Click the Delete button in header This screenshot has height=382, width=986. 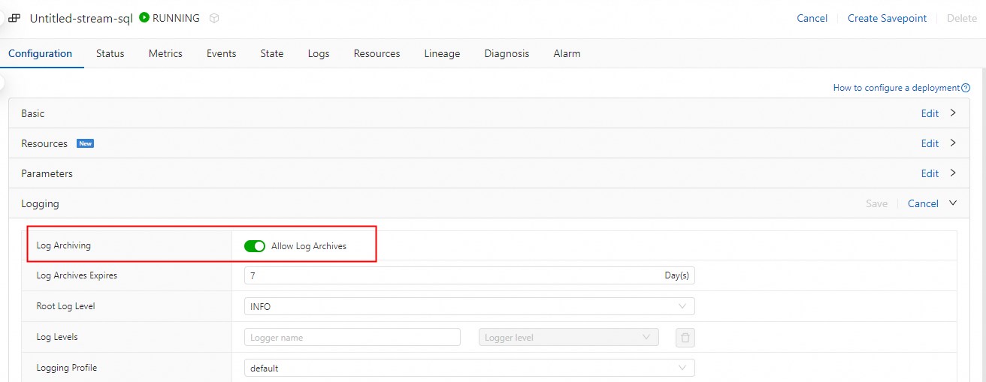[962, 19]
